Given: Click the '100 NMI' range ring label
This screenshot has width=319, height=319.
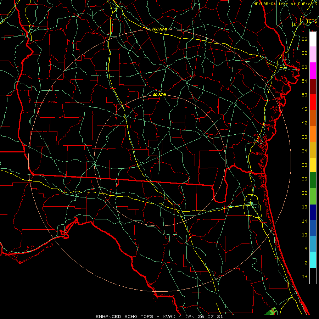Looking at the screenshot, I should 159,29.
